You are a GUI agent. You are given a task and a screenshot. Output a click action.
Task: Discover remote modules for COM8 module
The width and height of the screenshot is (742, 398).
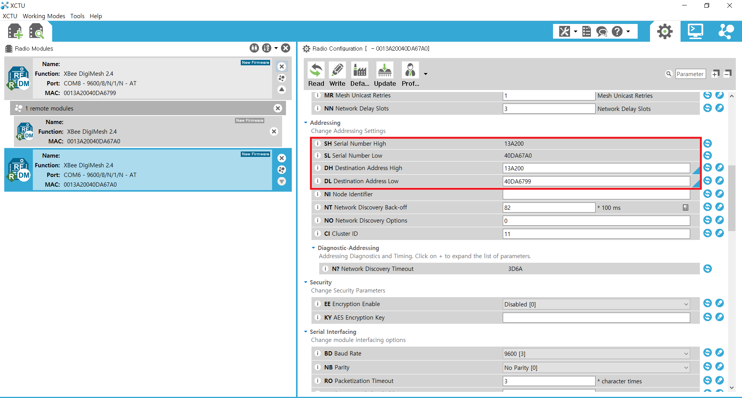282,78
